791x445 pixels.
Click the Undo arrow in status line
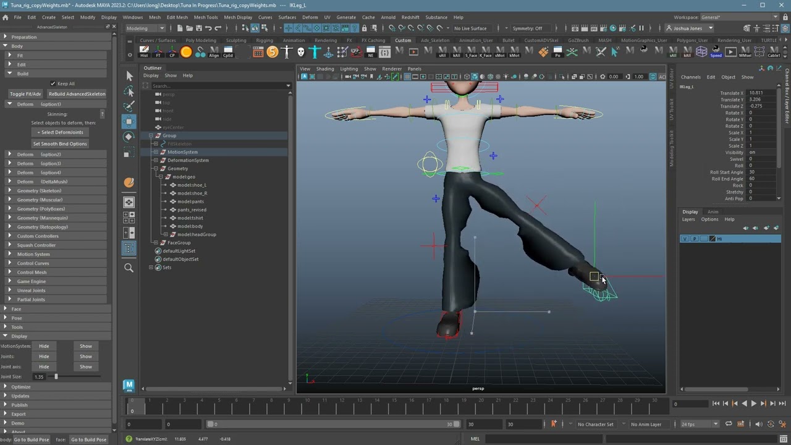[208, 28]
